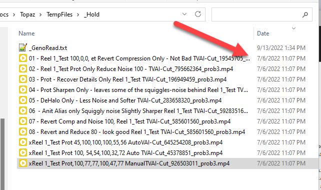Sort files by the Name column header
Image resolution: width=321 pixels, height=190 pixels.
(26, 33)
